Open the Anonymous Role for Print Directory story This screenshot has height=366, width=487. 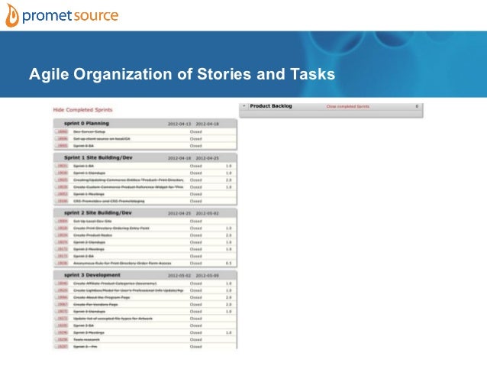[x=122, y=264]
